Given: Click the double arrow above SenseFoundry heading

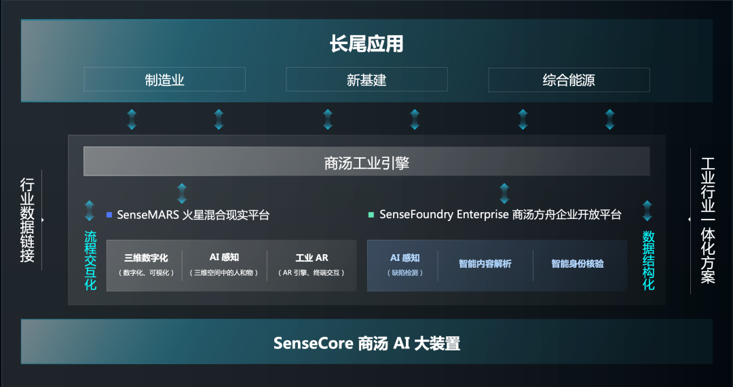Looking at the screenshot, I should coord(504,194).
